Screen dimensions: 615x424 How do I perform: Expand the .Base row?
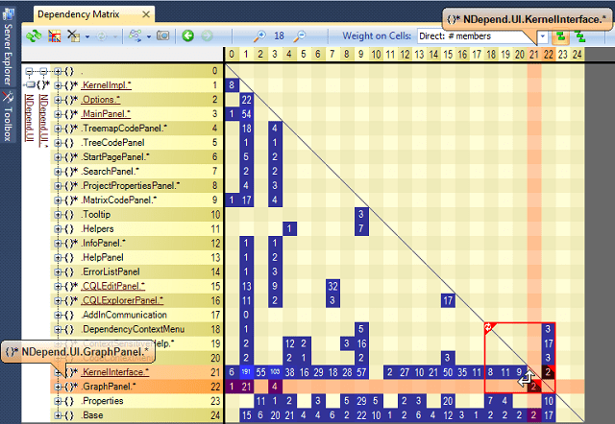(58, 415)
